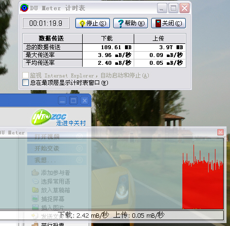Choose 捕捉屏幕 link
Viewport: 230px width, 226px height.
click(x=53, y=199)
